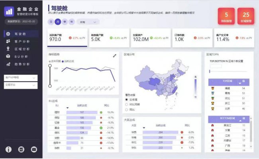Select the 日 period toggle
Image resolution: width=259 pixels, height=159 pixels.
51,22
